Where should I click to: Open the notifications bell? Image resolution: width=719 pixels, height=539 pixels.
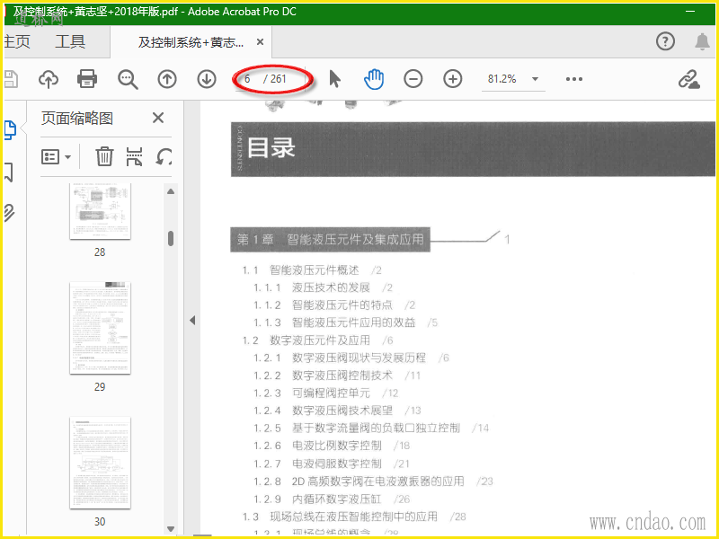point(702,41)
